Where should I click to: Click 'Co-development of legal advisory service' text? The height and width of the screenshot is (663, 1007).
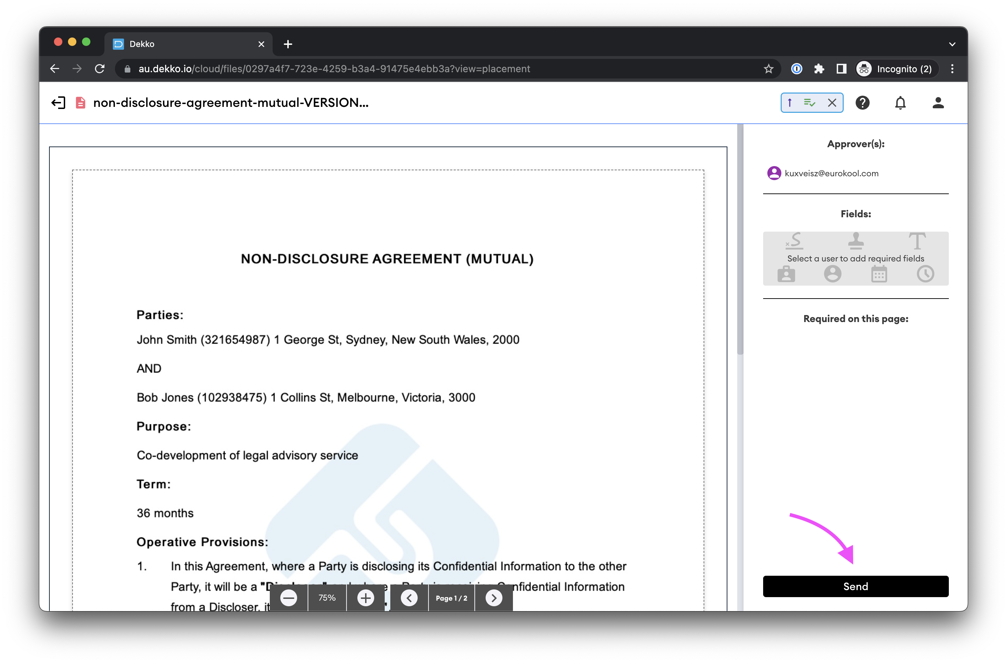247,455
